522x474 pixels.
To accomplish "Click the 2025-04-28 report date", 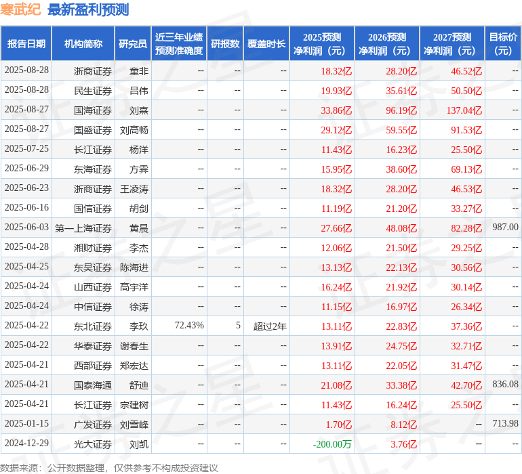I will pos(26,246).
